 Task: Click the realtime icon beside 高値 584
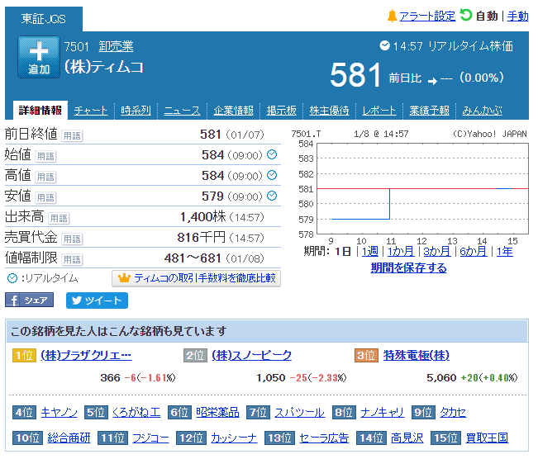(272, 175)
